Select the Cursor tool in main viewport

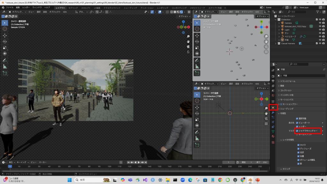coord(5,29)
